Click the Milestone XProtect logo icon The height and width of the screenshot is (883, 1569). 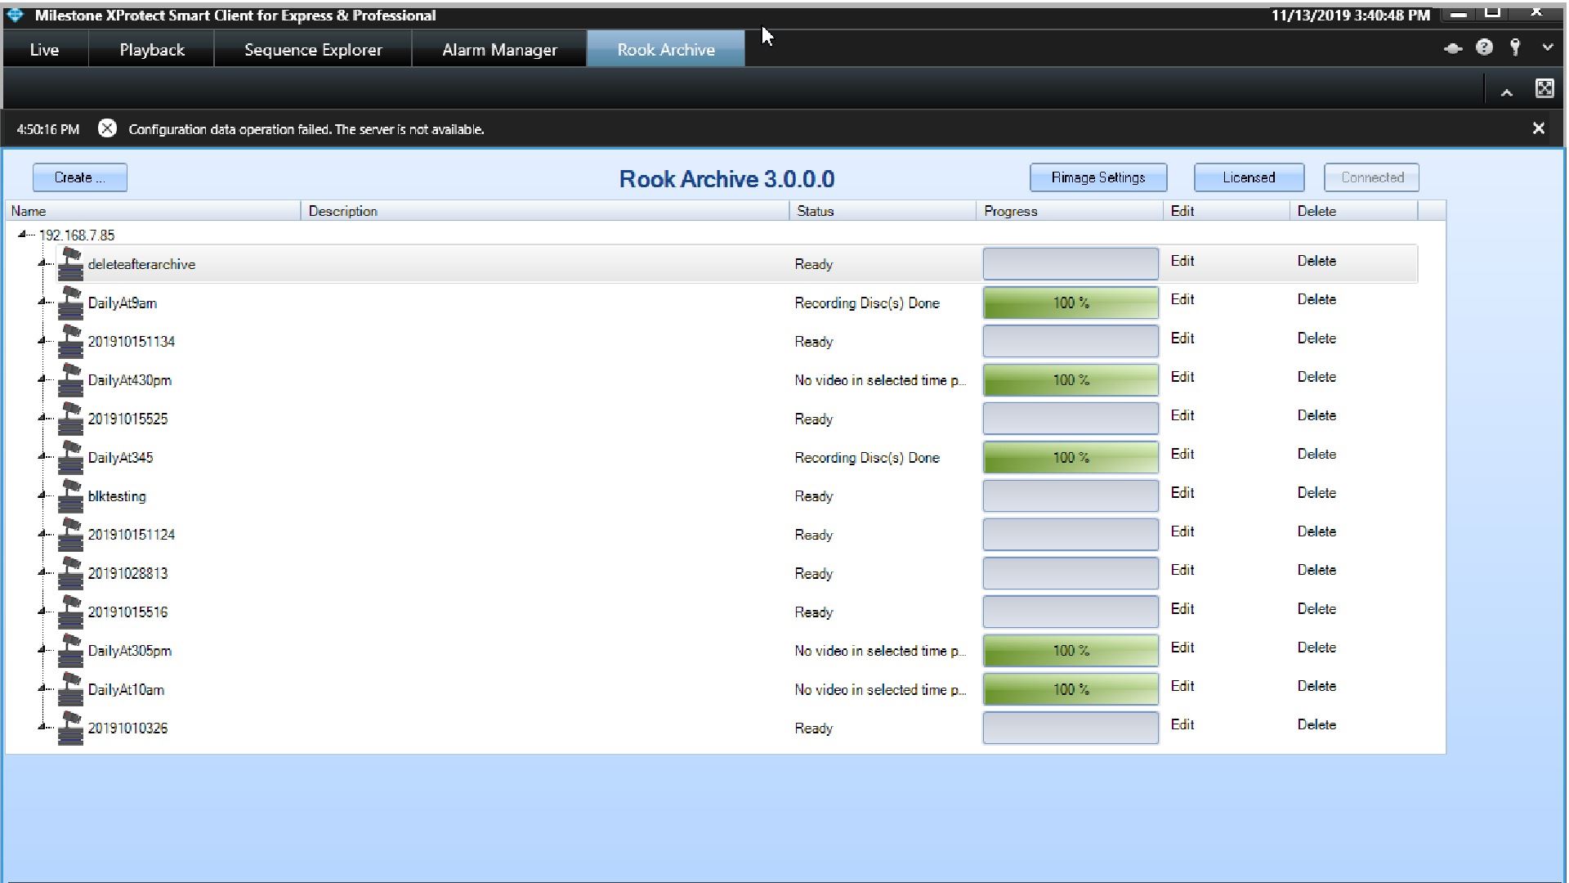(16, 15)
